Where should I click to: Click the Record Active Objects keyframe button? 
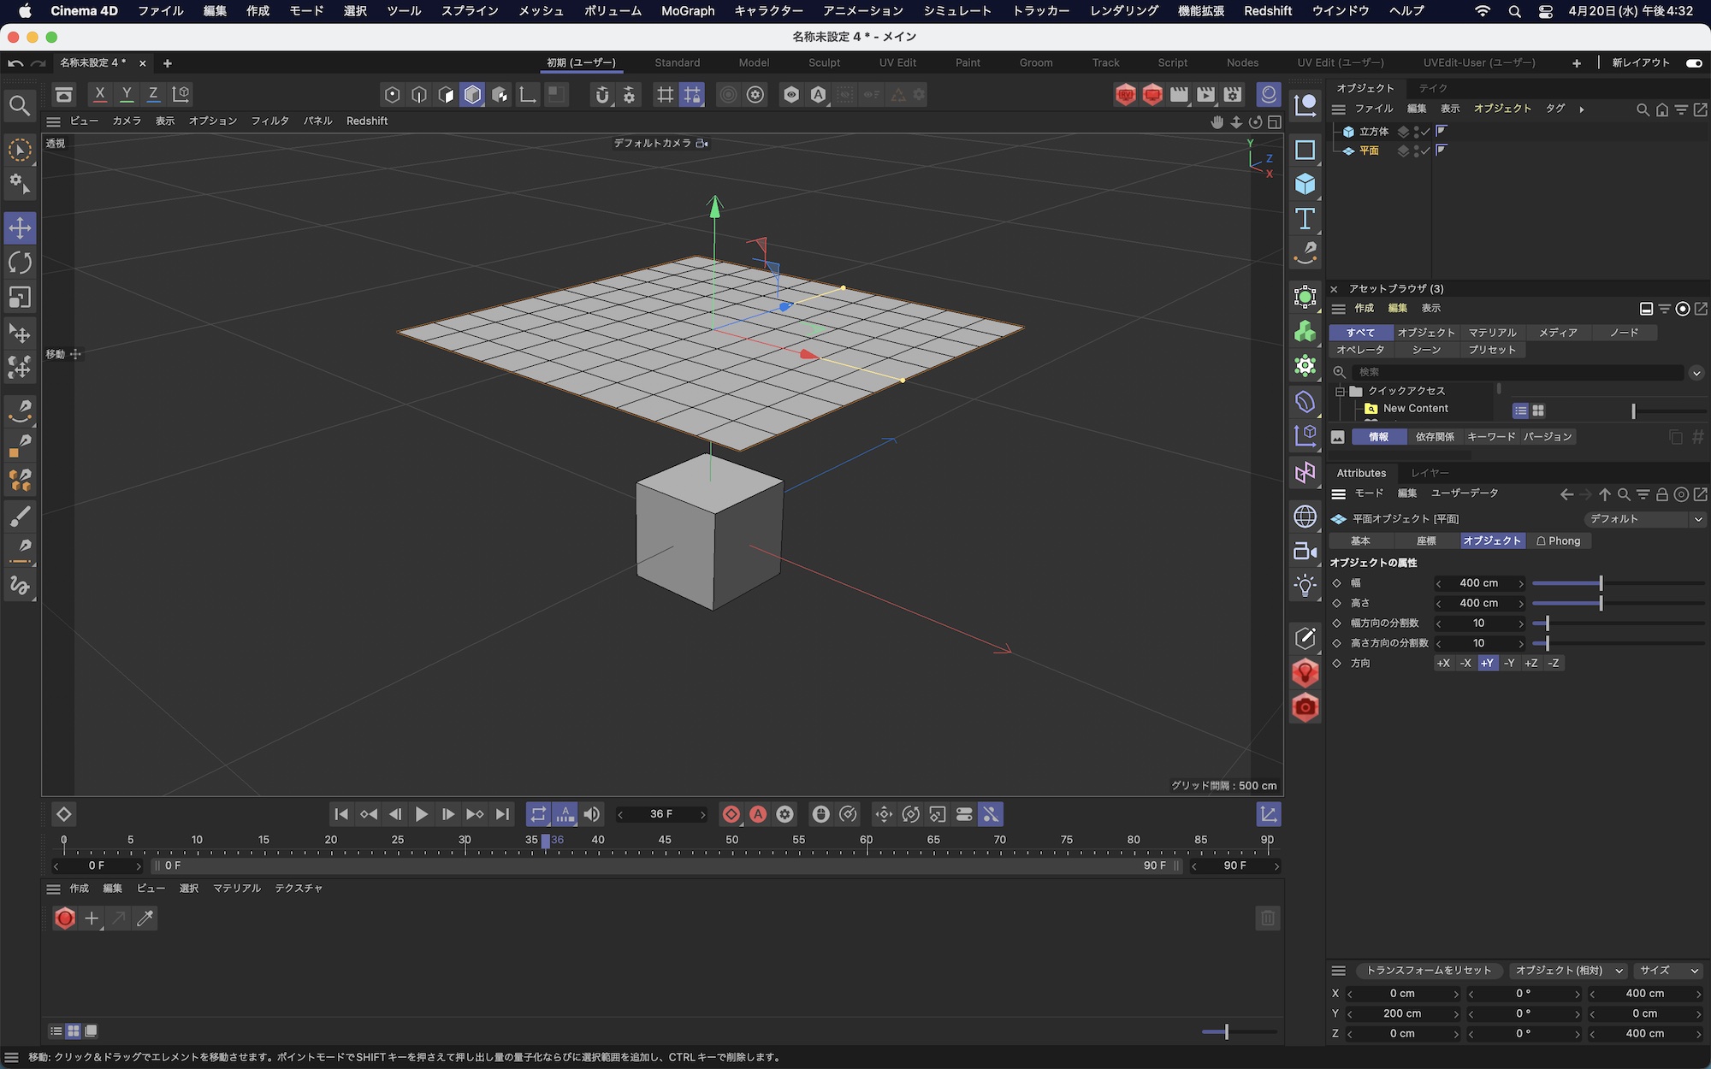click(x=731, y=814)
